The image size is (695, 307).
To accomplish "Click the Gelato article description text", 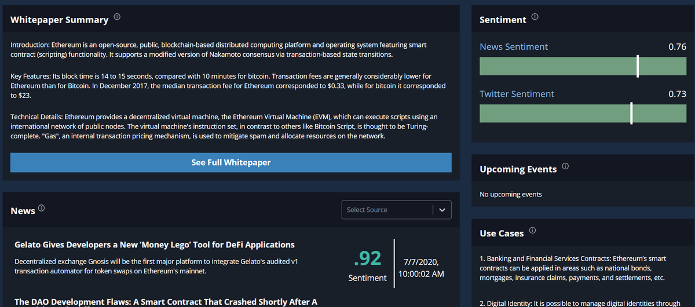I will pos(156,266).
